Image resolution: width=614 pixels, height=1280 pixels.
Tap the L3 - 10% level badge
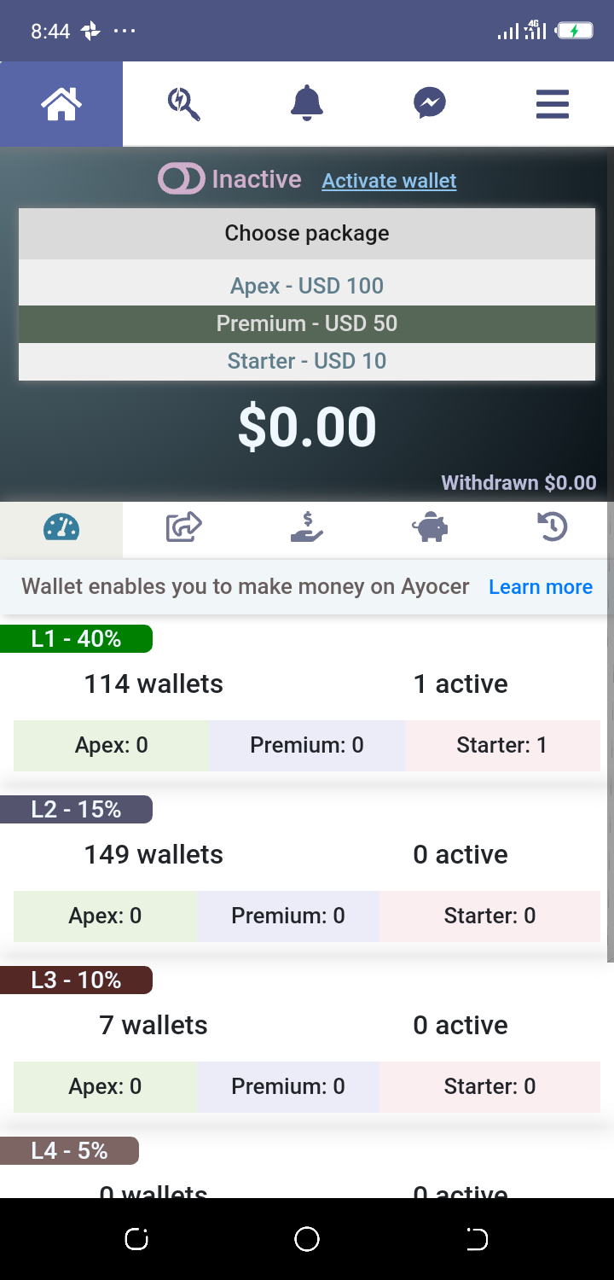76,980
